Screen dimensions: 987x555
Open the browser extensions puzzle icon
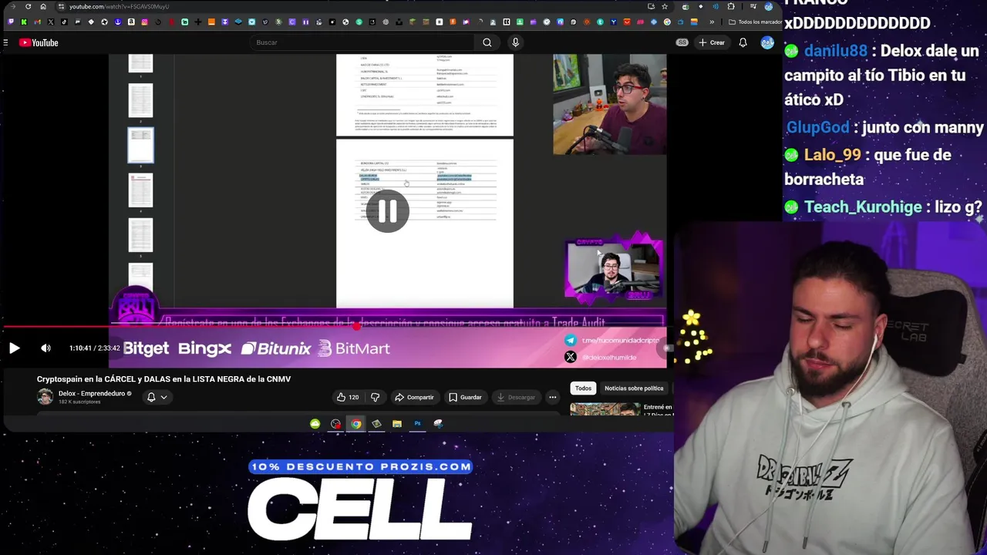731,6
